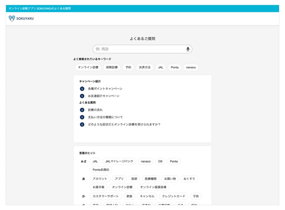Select Ponta in popular keywords row

pyautogui.click(x=175, y=67)
